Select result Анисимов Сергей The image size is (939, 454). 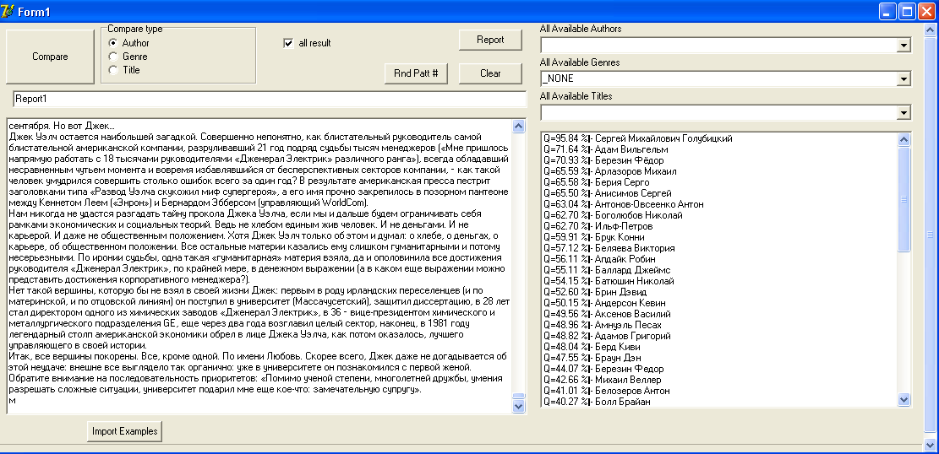pos(607,193)
